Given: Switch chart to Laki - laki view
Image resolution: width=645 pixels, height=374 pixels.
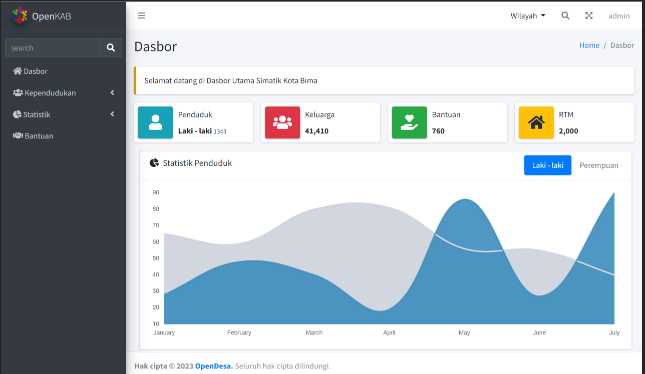Looking at the screenshot, I should click(x=547, y=165).
